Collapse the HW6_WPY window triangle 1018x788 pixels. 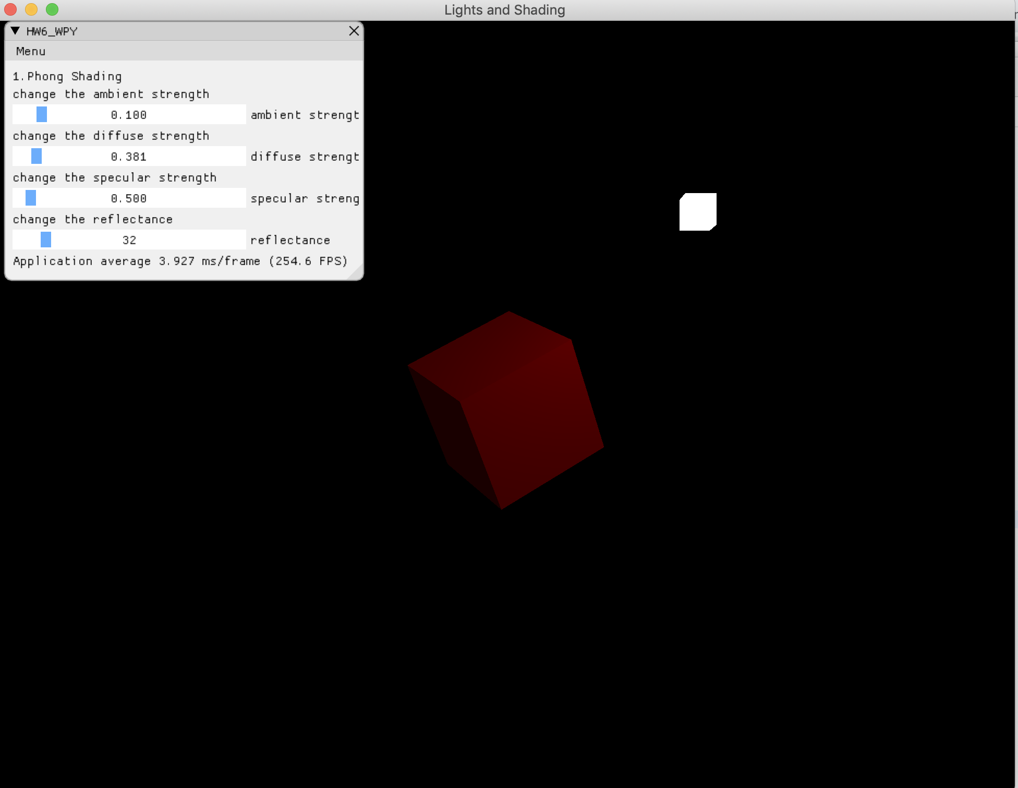[x=15, y=31]
